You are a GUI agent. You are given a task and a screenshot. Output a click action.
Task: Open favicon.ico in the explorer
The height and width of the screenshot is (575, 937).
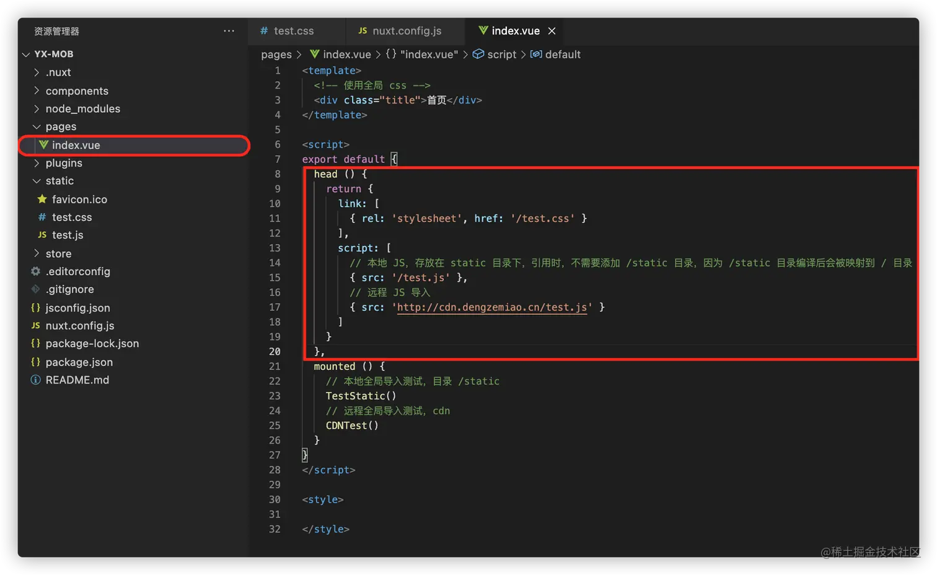(x=79, y=200)
